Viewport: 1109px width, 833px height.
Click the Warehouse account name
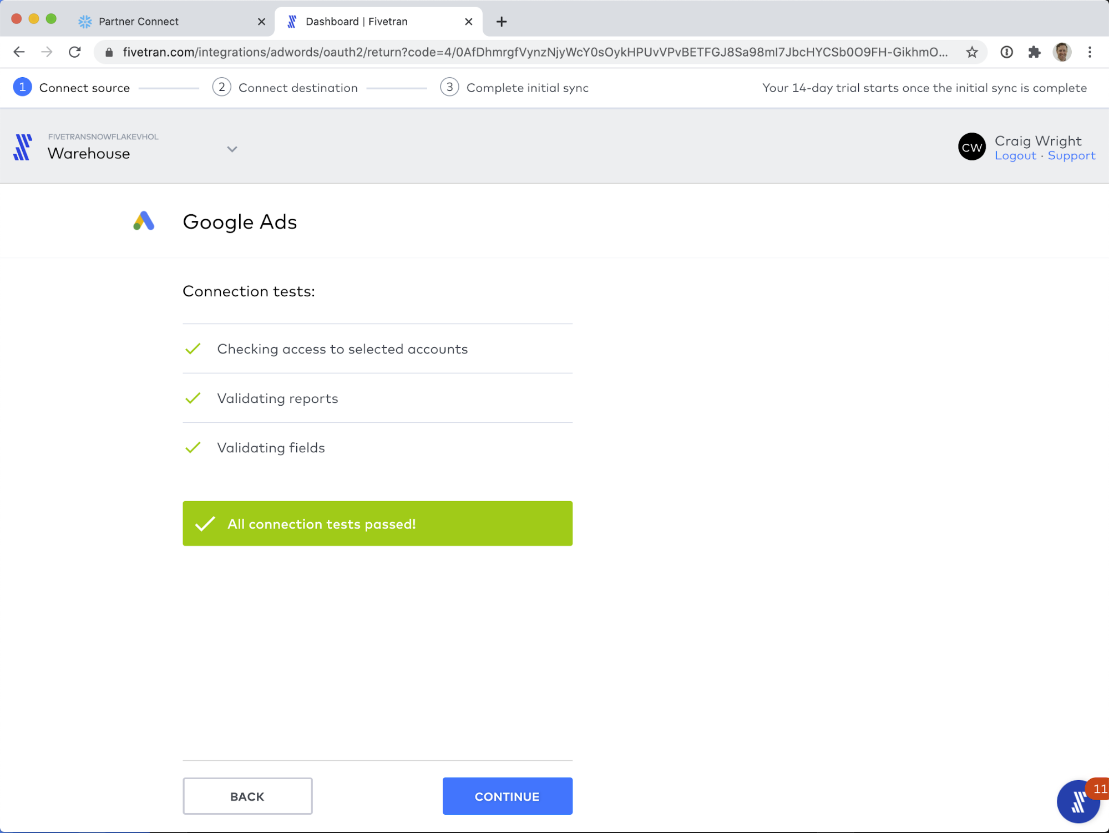click(89, 154)
